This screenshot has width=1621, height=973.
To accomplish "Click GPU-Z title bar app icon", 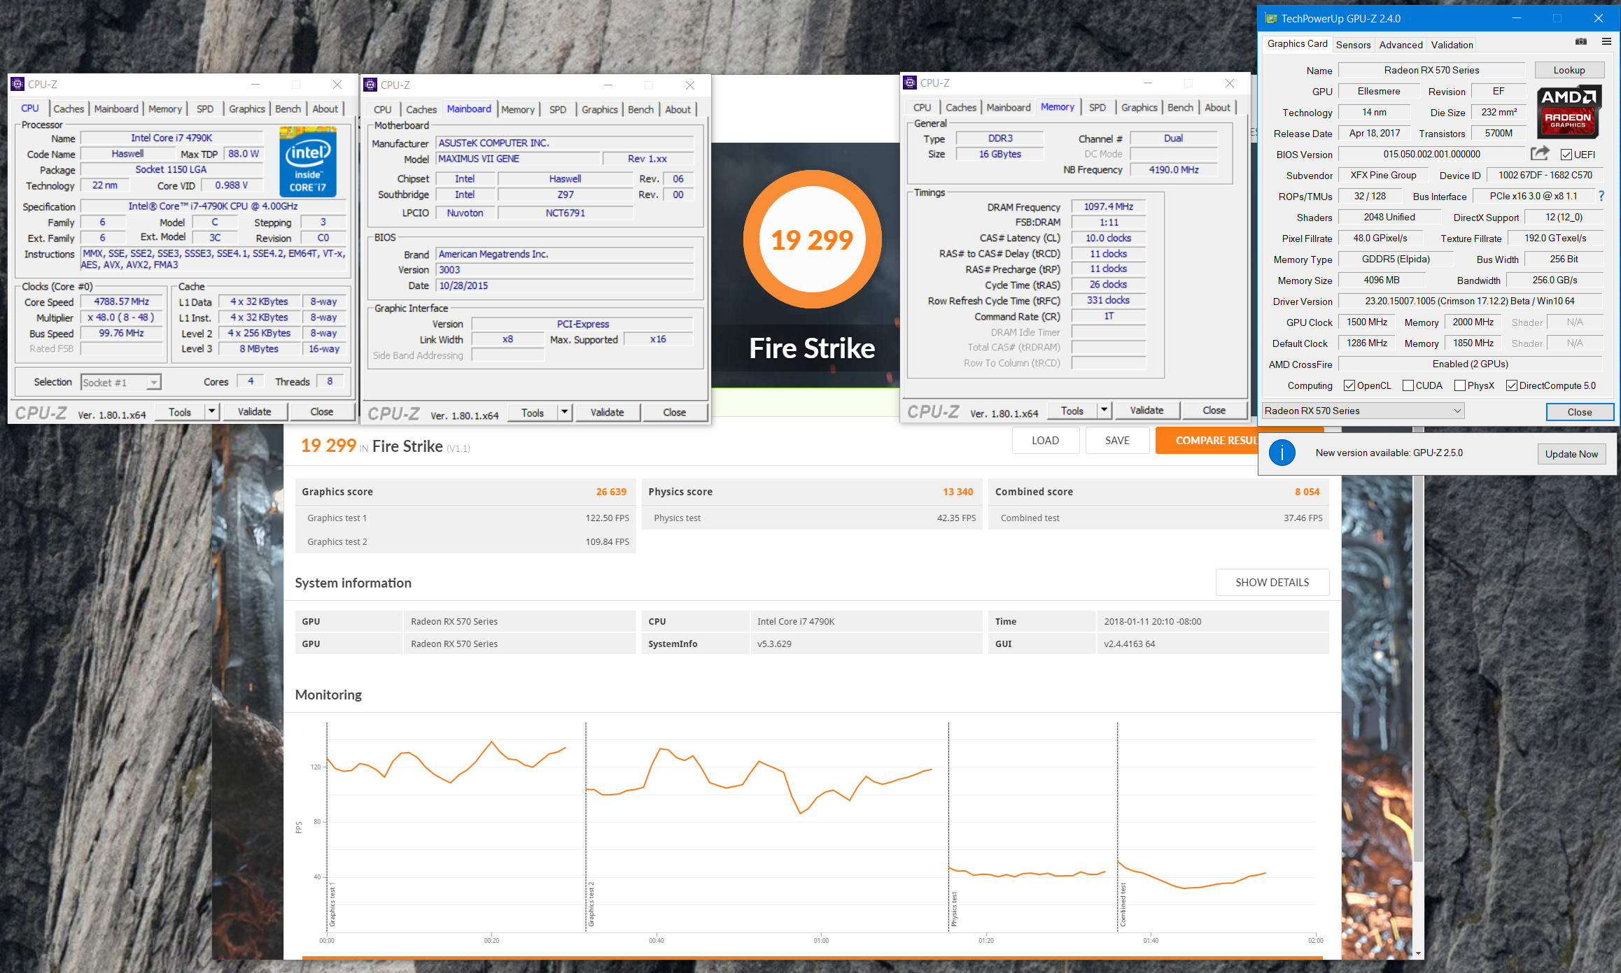I will [x=1271, y=19].
